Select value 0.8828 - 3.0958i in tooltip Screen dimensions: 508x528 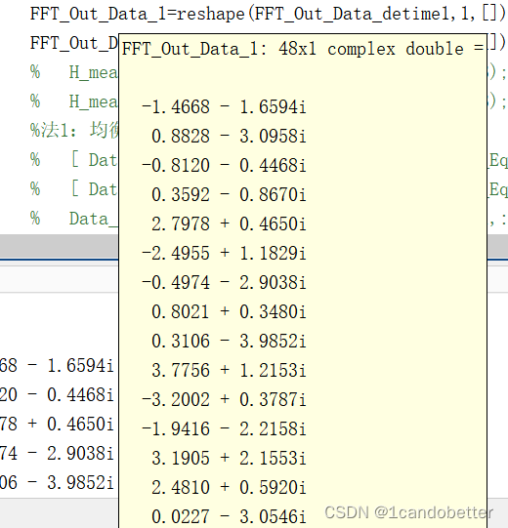229,137
